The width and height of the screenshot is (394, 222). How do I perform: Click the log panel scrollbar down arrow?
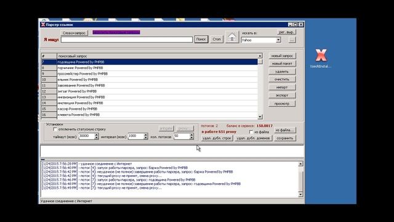pos(300,195)
